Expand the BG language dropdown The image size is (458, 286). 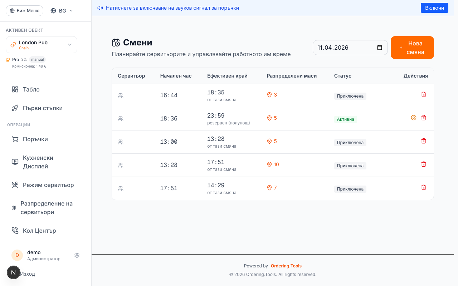(x=61, y=10)
